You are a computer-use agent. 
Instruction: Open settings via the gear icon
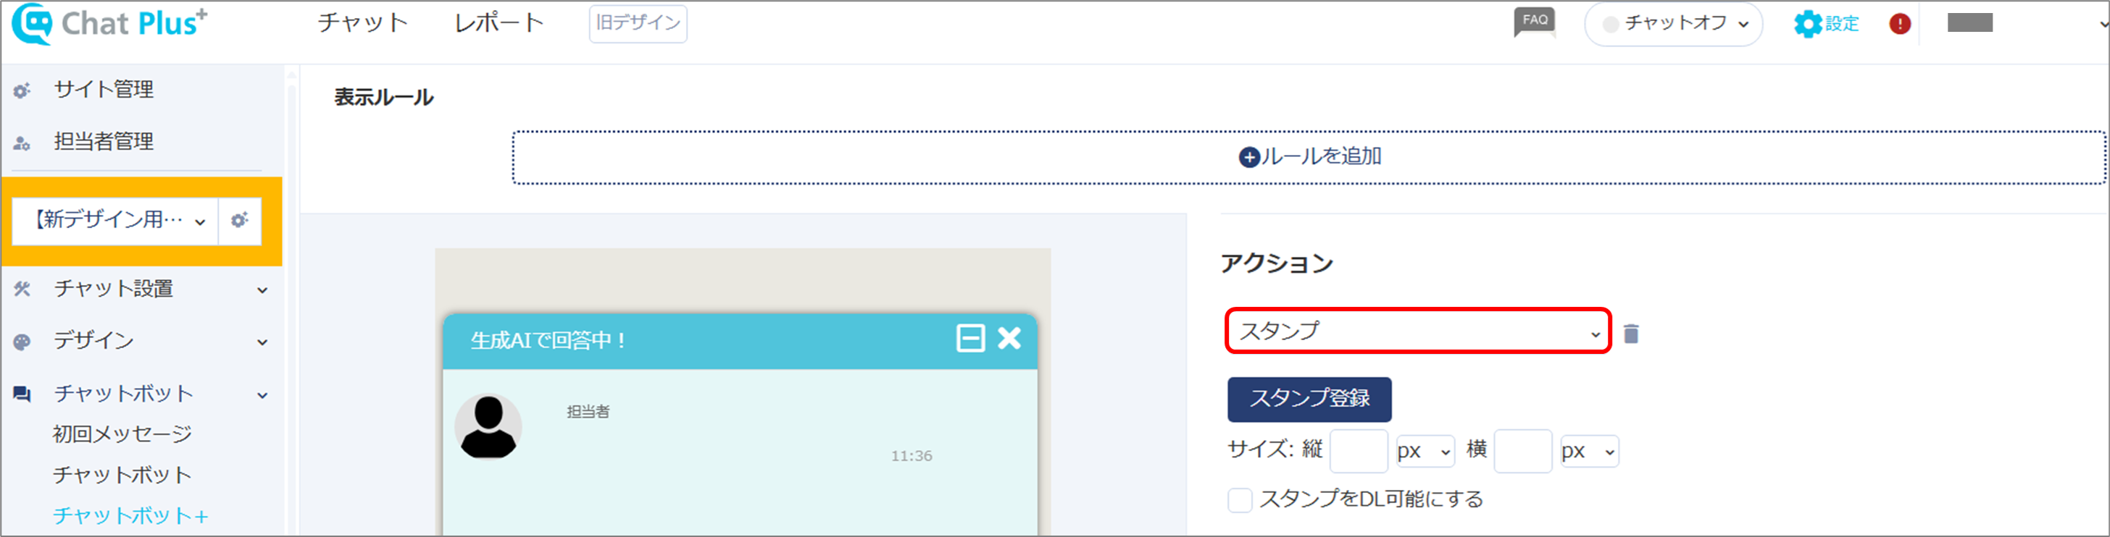tap(1807, 24)
